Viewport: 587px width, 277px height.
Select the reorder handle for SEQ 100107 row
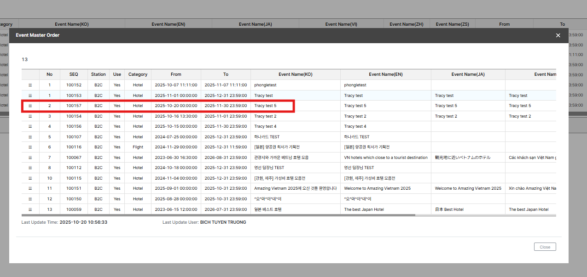(x=30, y=137)
